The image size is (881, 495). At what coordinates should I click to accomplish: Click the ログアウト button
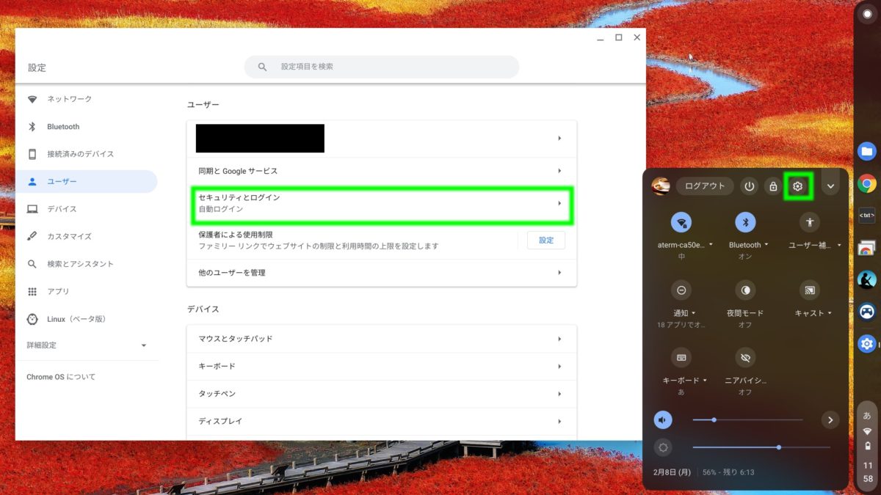704,186
